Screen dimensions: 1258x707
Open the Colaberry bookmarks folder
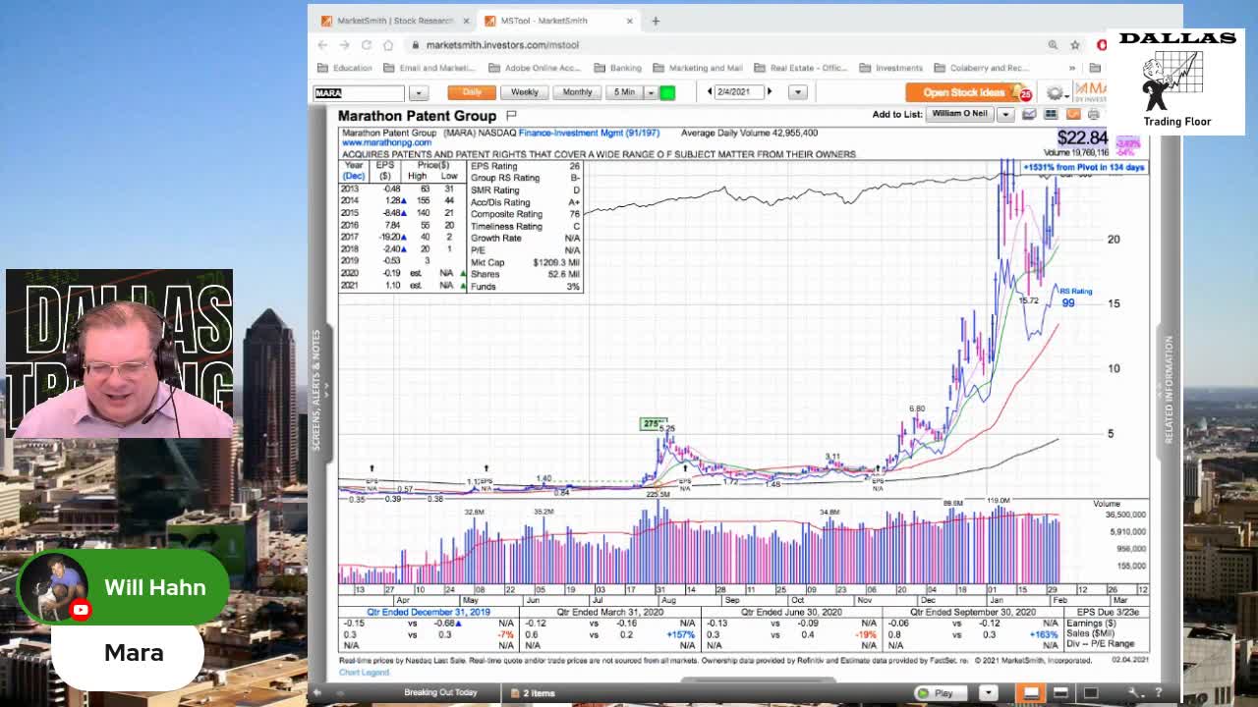982,68
